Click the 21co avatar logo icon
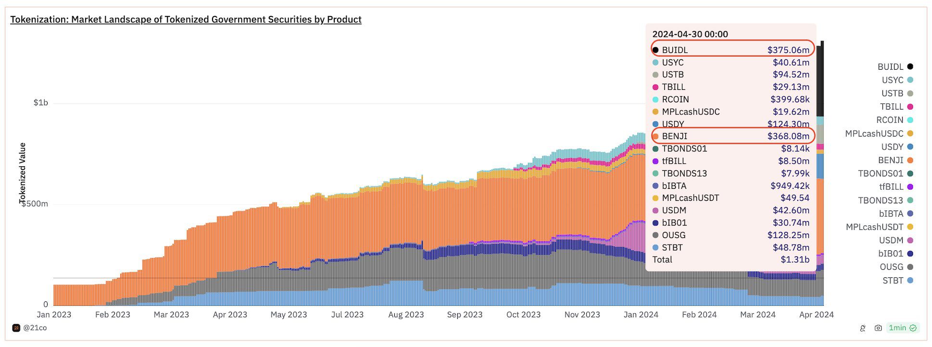932x347 pixels. (x=16, y=328)
